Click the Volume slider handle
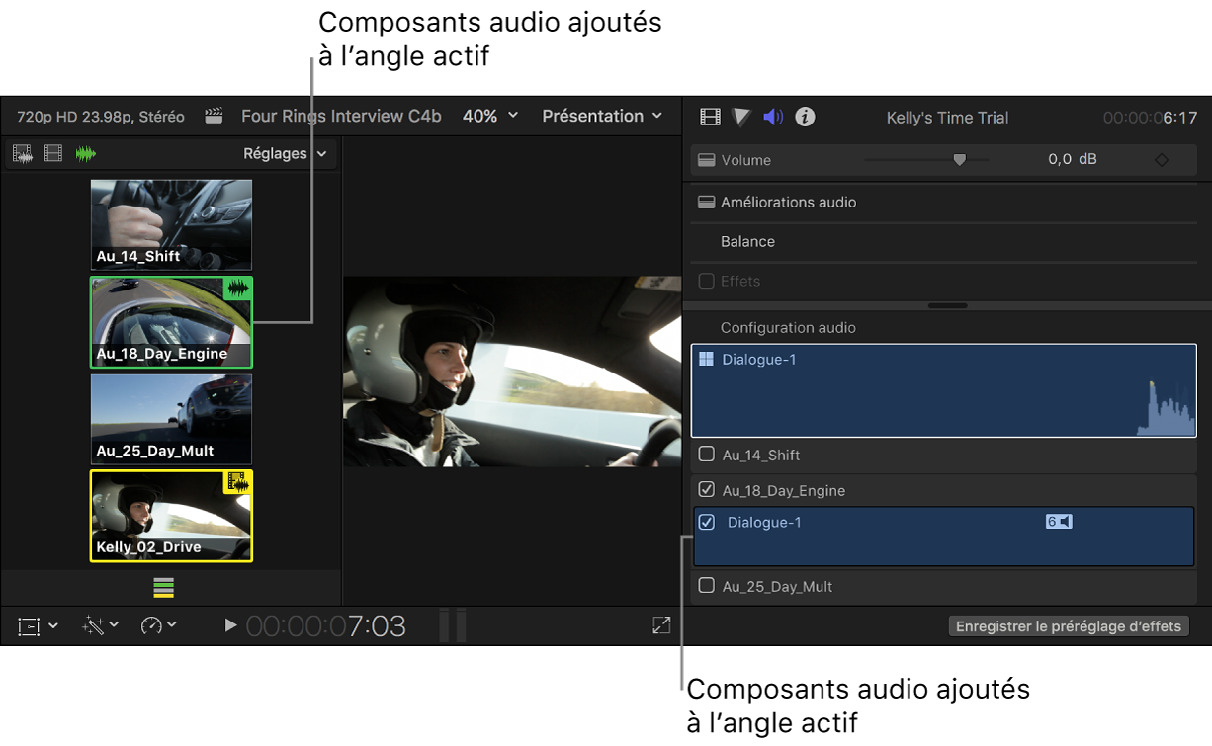Screen dimensions: 1212x746 point(958,159)
